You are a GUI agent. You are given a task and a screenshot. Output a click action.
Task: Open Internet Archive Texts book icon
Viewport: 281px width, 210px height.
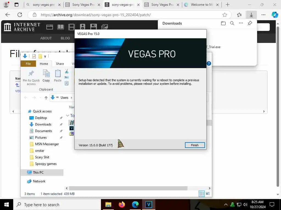(61, 27)
